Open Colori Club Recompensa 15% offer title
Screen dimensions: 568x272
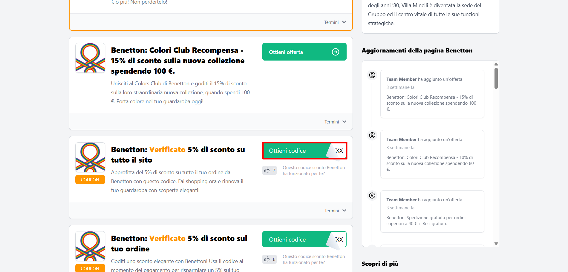pos(178,61)
